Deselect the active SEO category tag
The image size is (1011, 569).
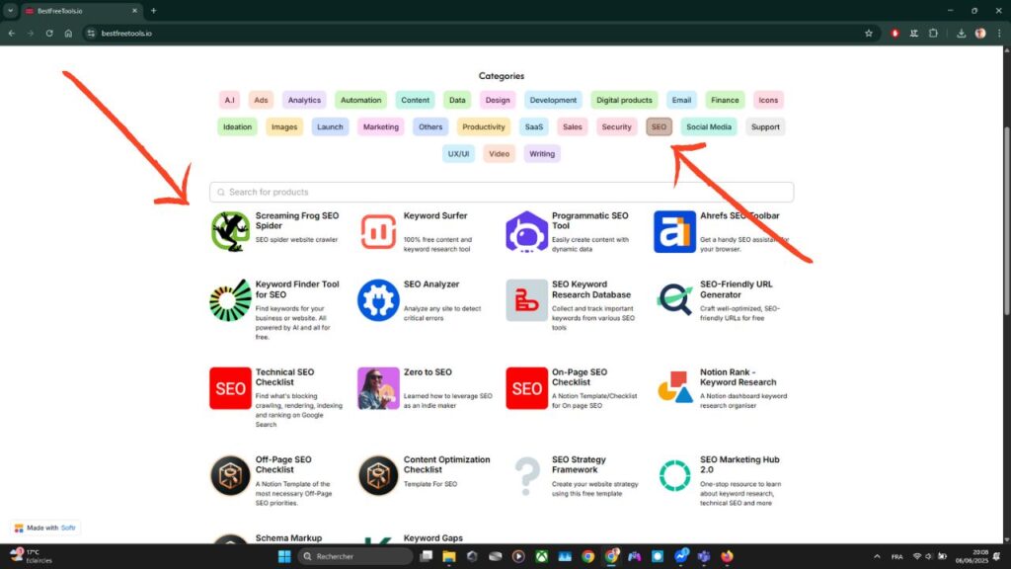tap(659, 127)
